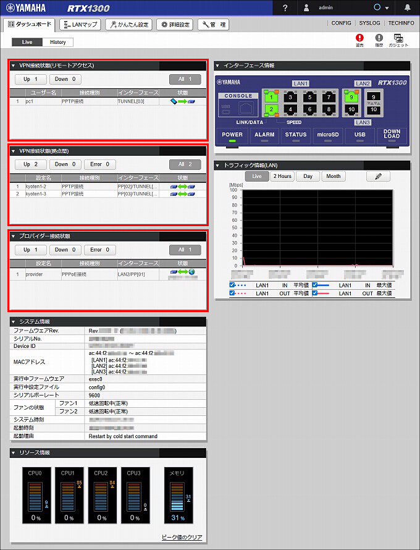Viewport: 420px width, 550px height.
Task: Uncheck the LAN1 IN maximum checkbox
Action: pyautogui.click(x=315, y=285)
